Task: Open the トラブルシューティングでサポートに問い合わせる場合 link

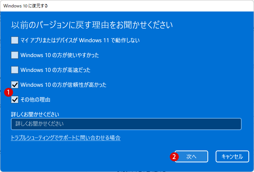Action: (x=66, y=138)
